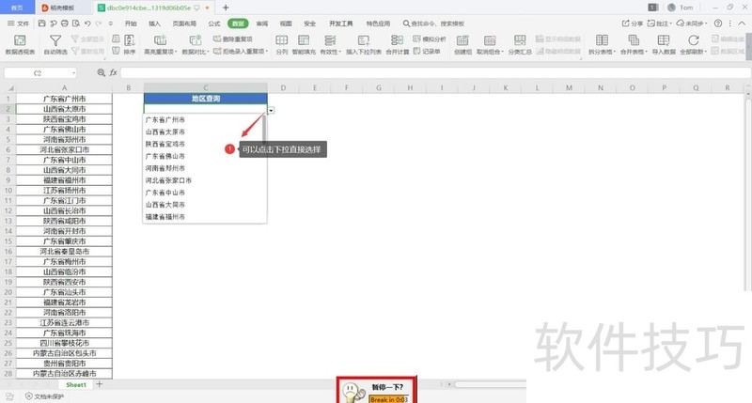
Task: Enable 自动筛选 auto filter
Action: [x=55, y=44]
